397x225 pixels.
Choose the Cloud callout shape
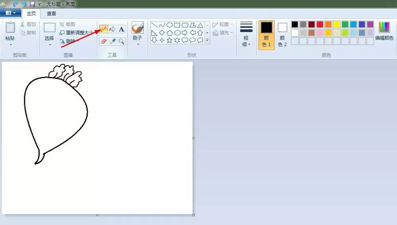pos(200,40)
